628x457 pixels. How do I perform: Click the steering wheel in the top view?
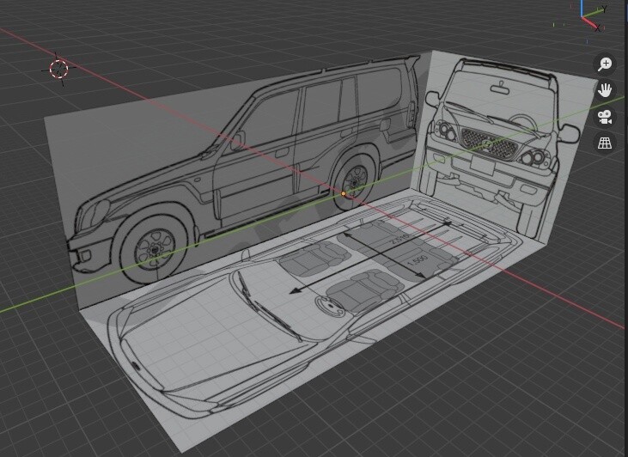(331, 305)
